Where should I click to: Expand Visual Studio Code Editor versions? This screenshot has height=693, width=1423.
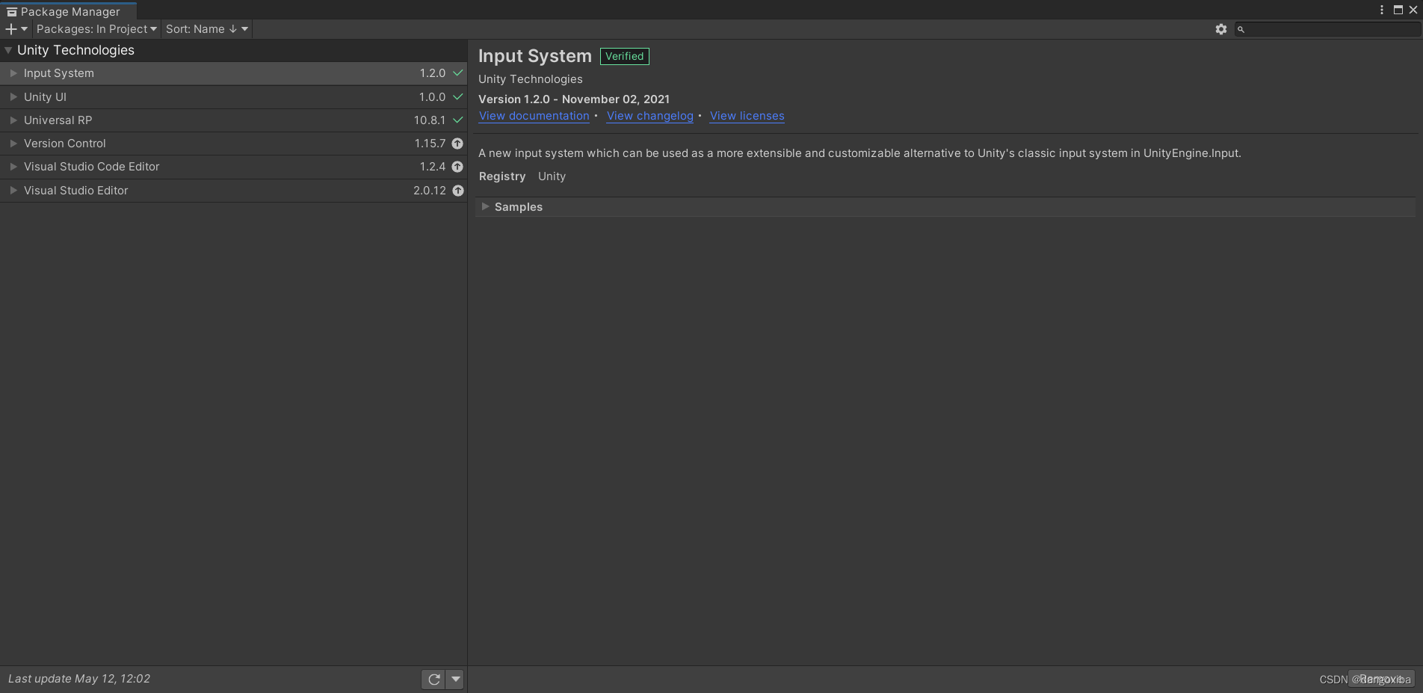[x=13, y=167]
